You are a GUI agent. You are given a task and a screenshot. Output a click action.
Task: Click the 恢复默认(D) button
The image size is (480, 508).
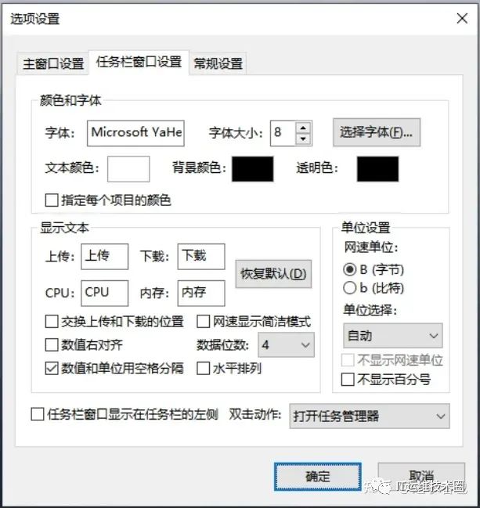[273, 274]
